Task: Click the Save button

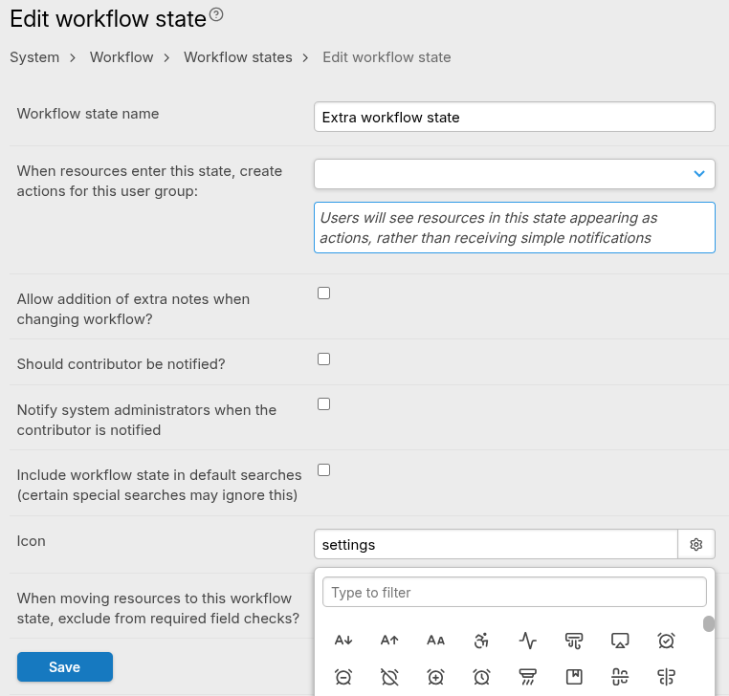Action: point(65,666)
